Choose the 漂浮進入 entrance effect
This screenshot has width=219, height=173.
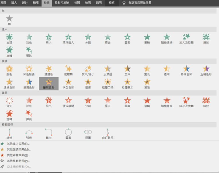[x=68, y=39]
